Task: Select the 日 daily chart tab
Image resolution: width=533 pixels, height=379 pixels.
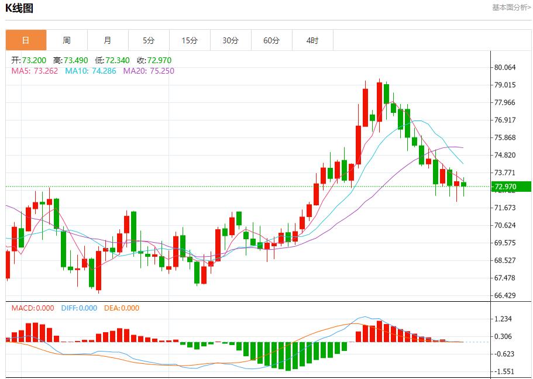Action: click(26, 40)
